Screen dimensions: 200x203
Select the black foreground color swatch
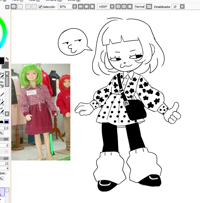point(2,61)
